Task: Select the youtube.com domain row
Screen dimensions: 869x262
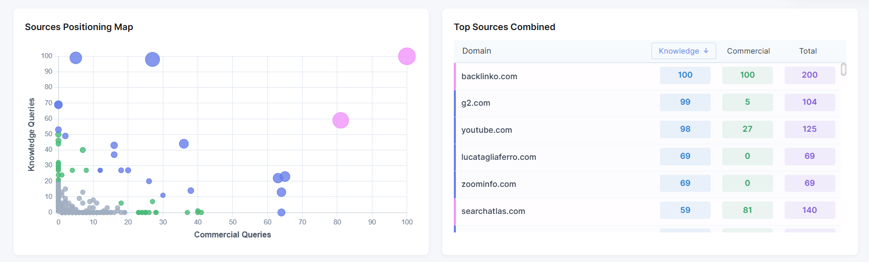Action: 647,130
